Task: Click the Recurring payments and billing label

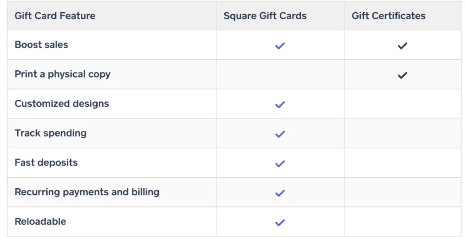Action: point(87,192)
